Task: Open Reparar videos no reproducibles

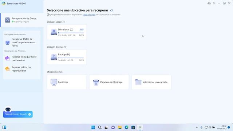Action: pyautogui.click(x=21, y=69)
